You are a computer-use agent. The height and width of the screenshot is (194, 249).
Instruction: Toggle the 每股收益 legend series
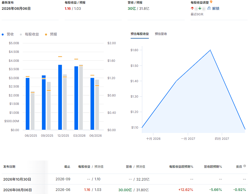(x=29, y=34)
